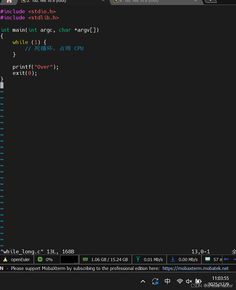Click the #include <stdlib.h> line
This screenshot has width=236, height=290.
[30, 18]
